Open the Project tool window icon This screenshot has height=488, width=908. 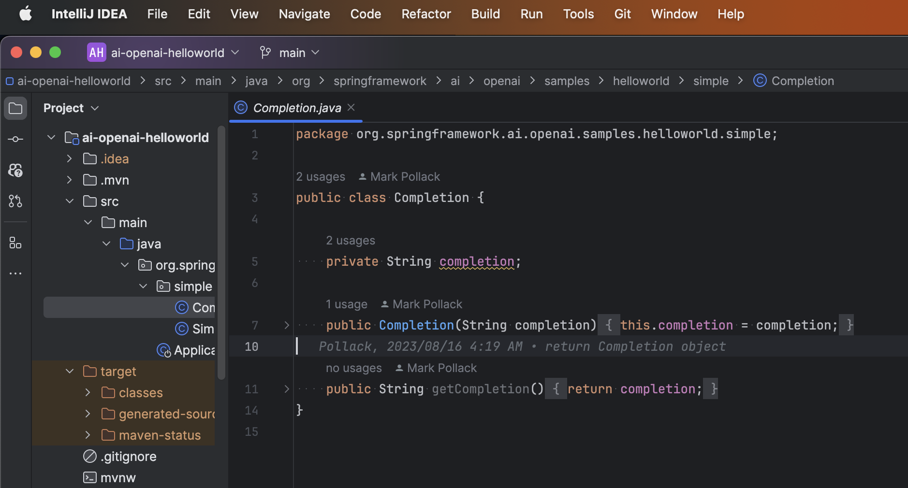(15, 108)
